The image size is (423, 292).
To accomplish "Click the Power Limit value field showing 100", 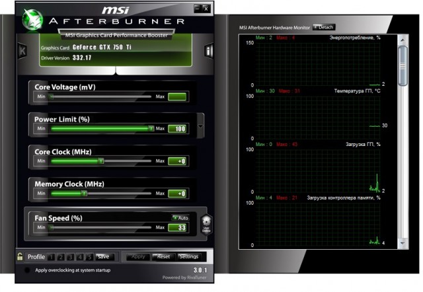I will [177, 129].
